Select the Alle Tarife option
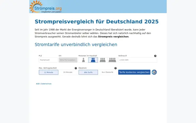 click(x=88, y=72)
